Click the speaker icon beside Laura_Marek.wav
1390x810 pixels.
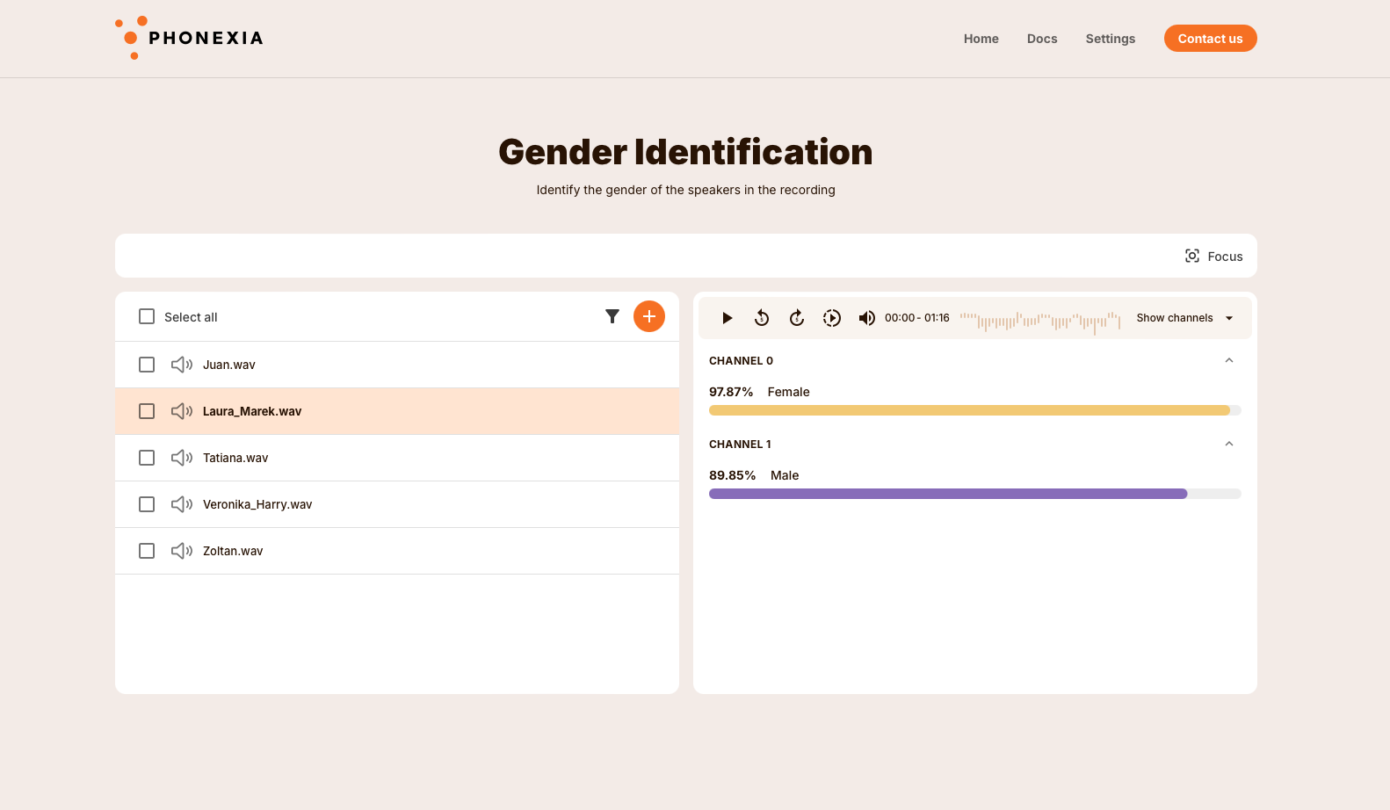182,411
